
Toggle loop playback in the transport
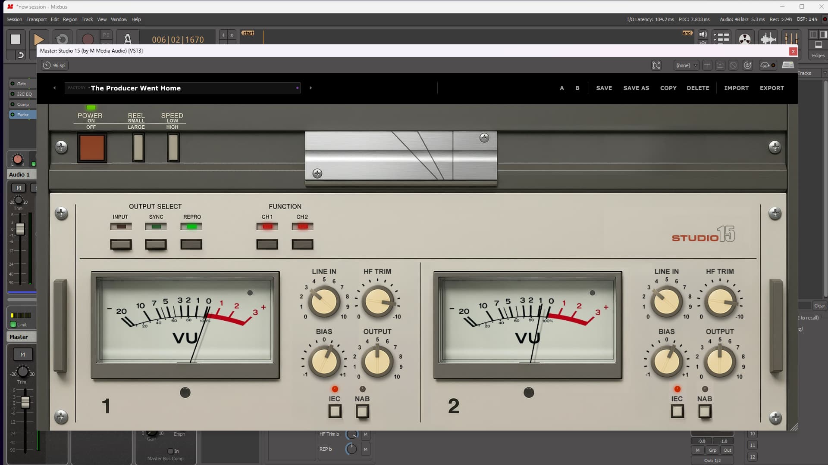[x=62, y=39]
